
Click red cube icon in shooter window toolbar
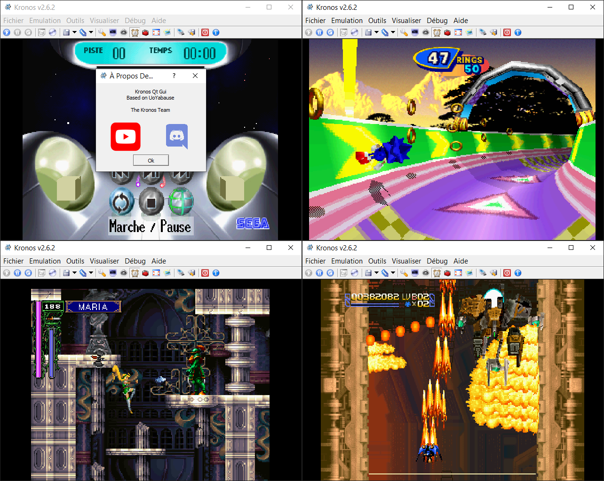pyautogui.click(x=447, y=273)
